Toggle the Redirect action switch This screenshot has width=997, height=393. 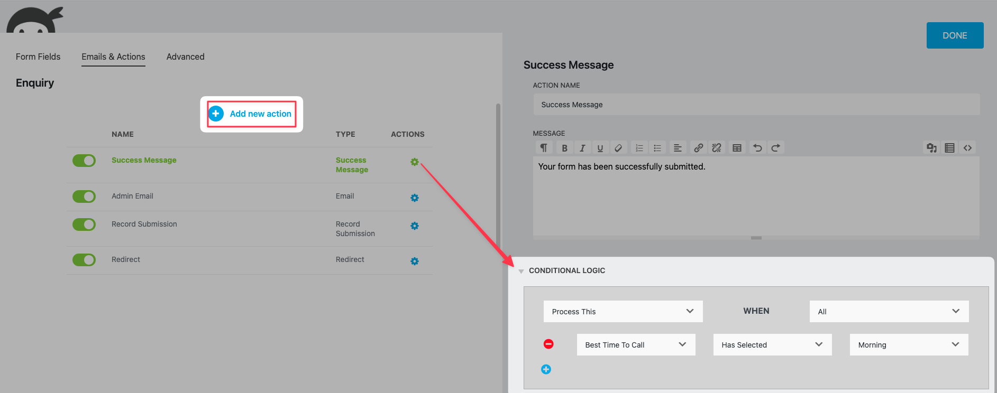click(84, 260)
